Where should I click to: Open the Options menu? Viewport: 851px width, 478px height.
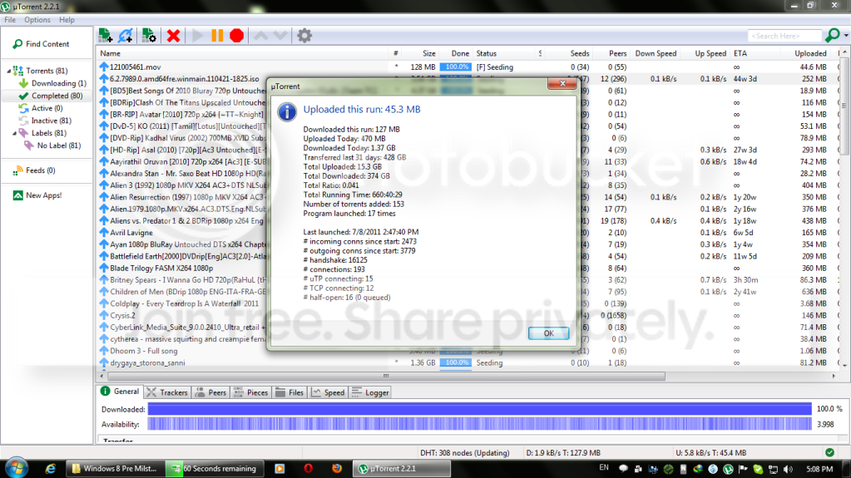pos(37,19)
